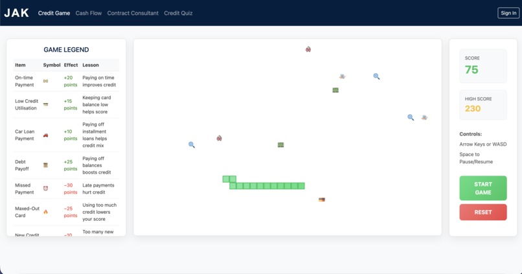Click the Lesson column header
The height and width of the screenshot is (274, 522).
point(91,65)
